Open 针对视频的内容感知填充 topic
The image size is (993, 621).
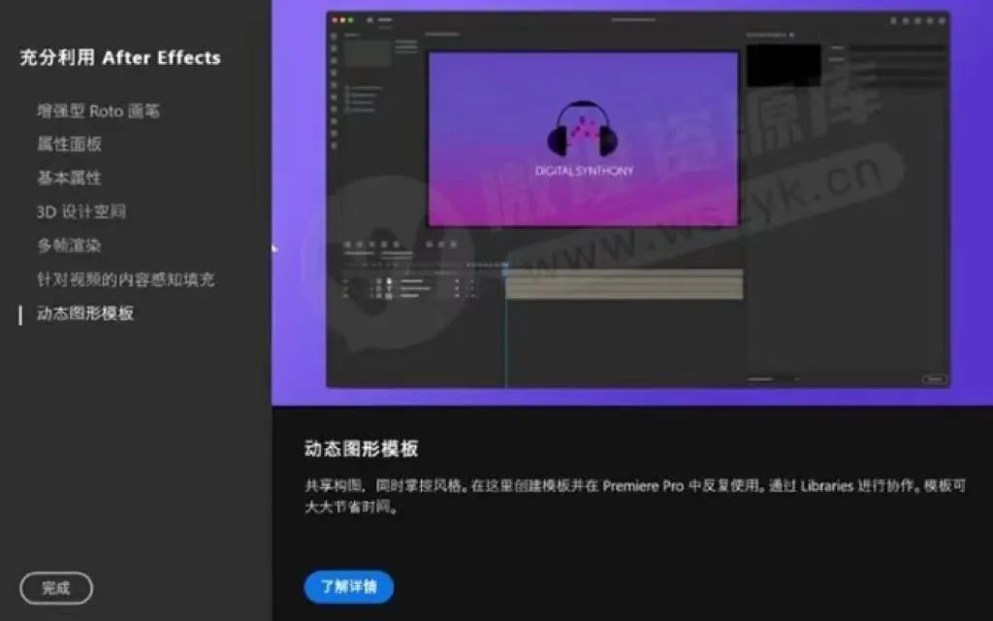click(125, 279)
